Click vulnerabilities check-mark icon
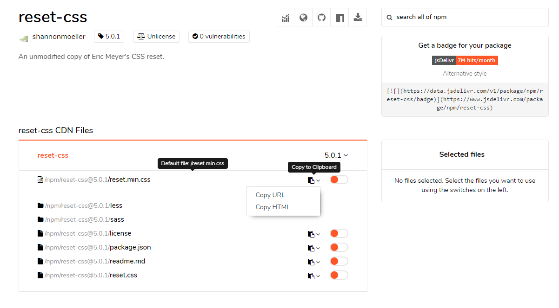Viewport: 559px width, 308px height. click(195, 36)
